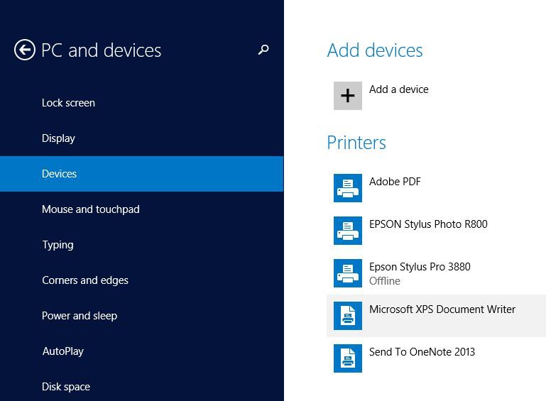This screenshot has width=546, height=401.
Task: Open search with the magnifier icon
Action: pos(263,50)
